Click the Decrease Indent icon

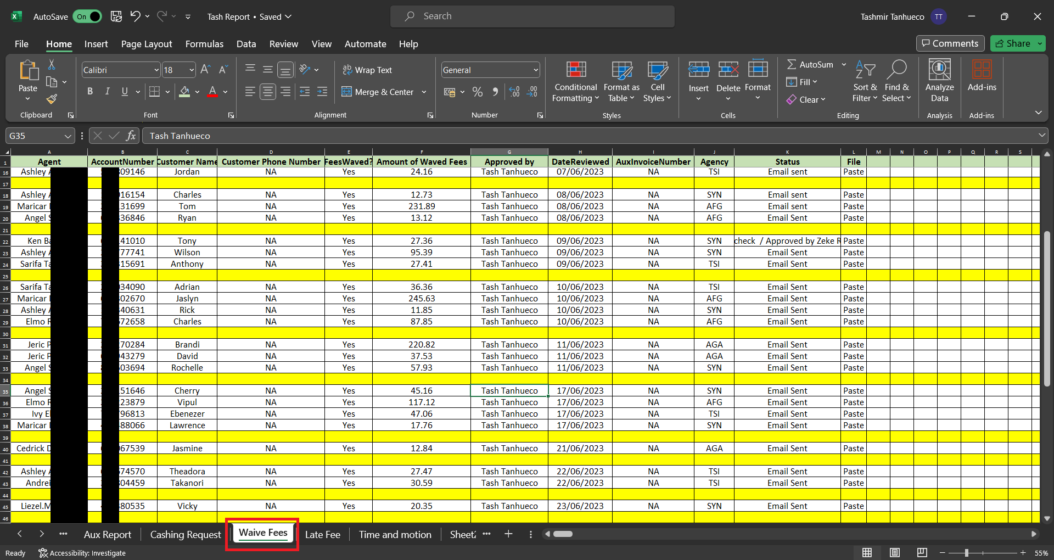[x=305, y=92]
